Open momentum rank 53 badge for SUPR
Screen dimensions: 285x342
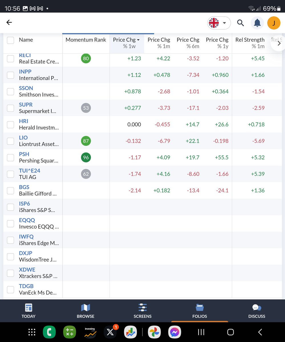[x=86, y=108]
